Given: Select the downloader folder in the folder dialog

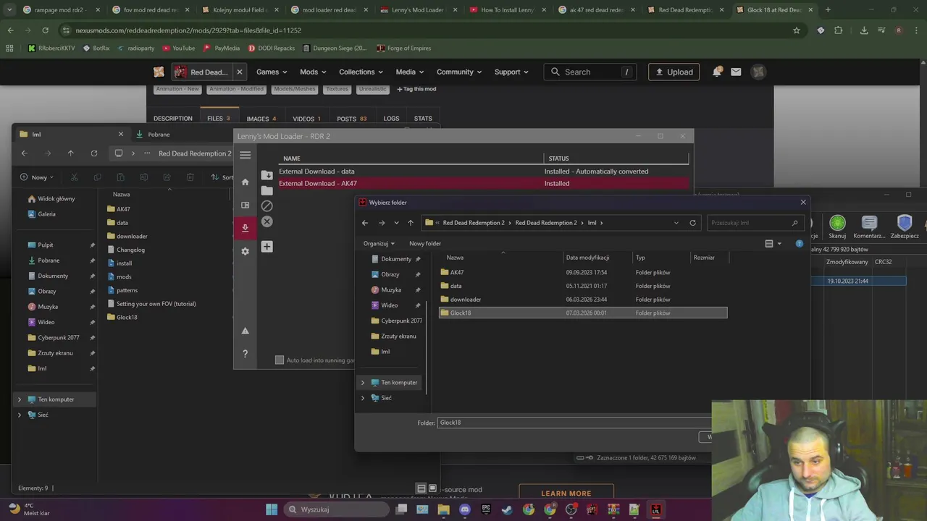Looking at the screenshot, I should tap(583, 300).
